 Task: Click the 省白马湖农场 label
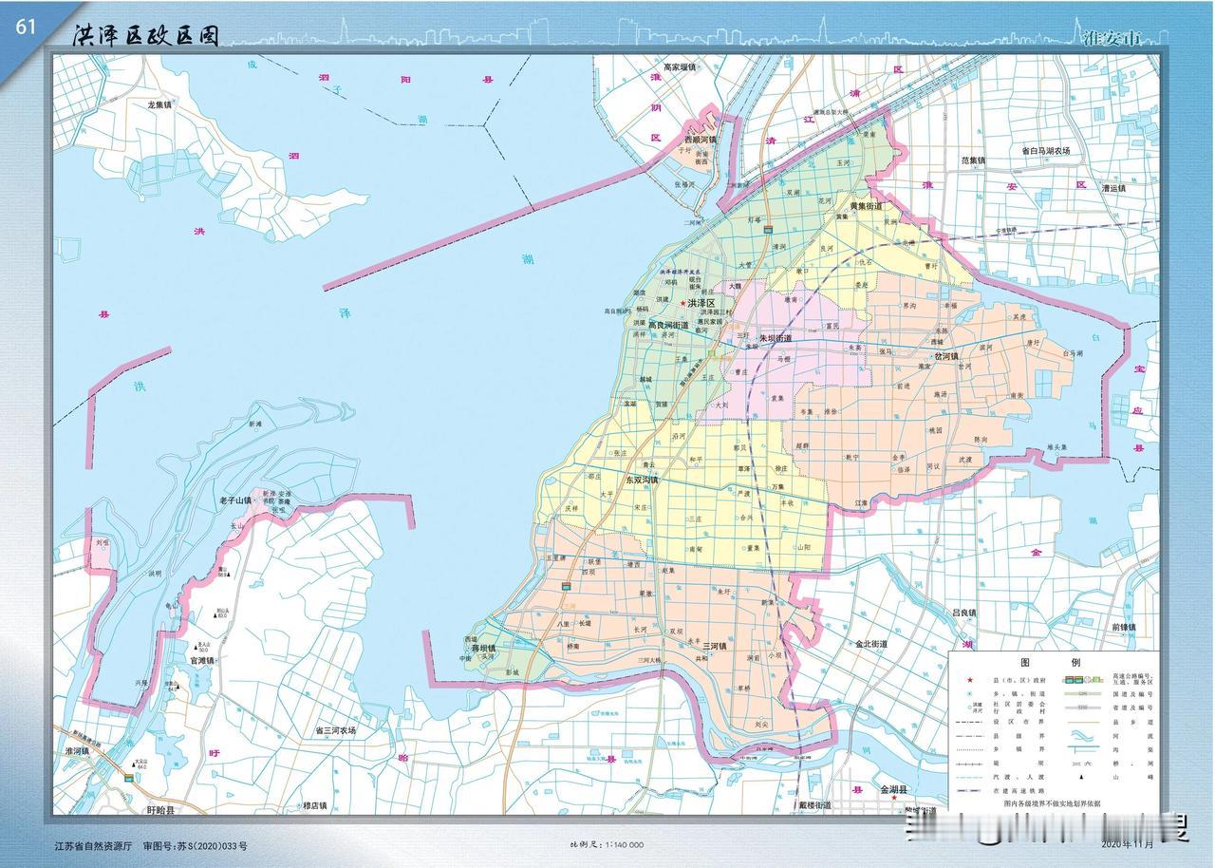click(1045, 151)
